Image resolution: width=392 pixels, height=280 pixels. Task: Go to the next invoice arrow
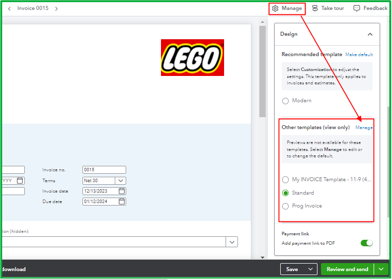pos(56,9)
